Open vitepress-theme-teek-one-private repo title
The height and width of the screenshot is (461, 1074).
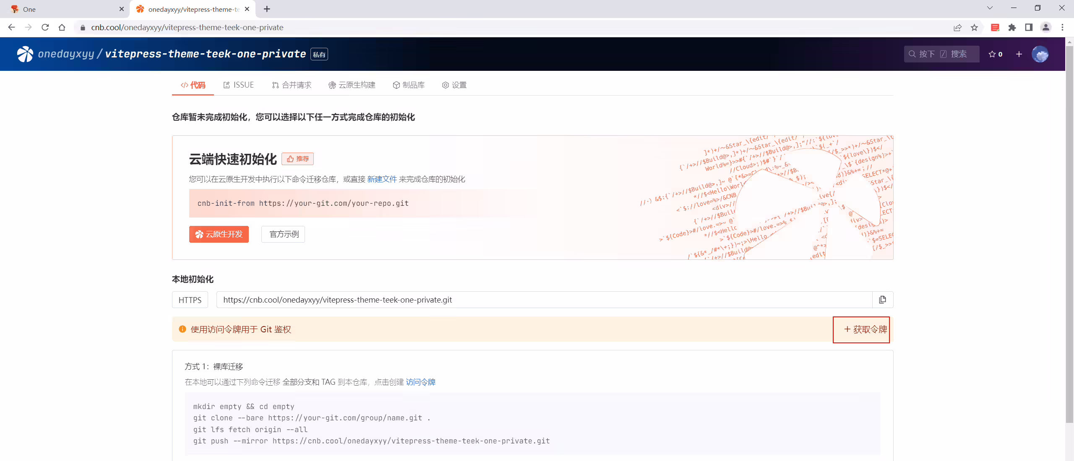(x=206, y=54)
